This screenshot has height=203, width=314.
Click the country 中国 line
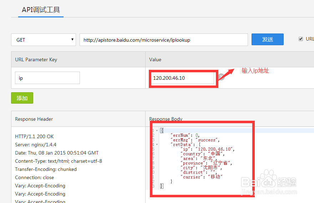click(202, 153)
